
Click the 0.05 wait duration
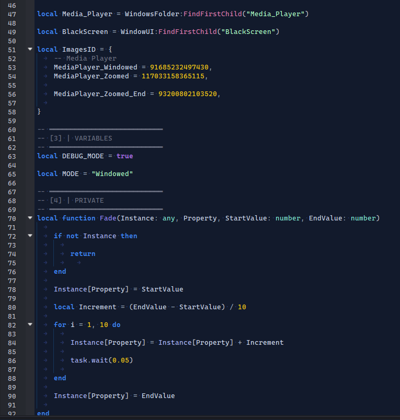[x=121, y=360]
